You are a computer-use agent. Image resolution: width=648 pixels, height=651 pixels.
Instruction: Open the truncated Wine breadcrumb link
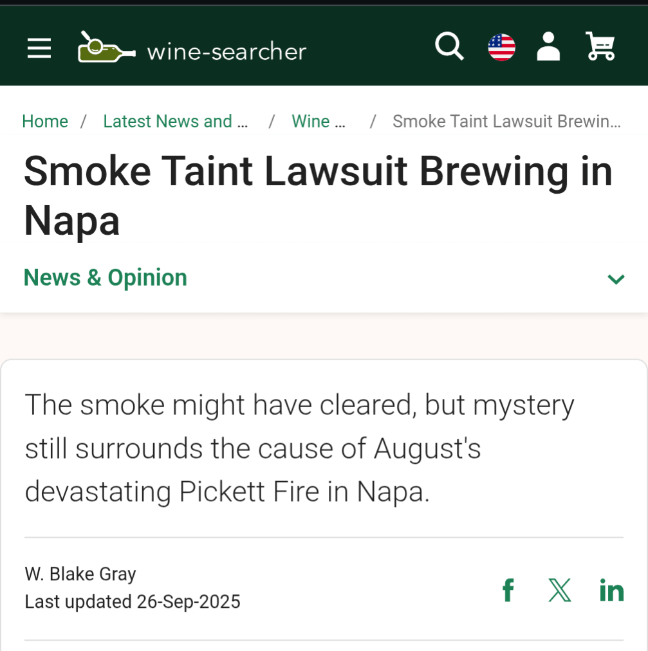tap(319, 122)
